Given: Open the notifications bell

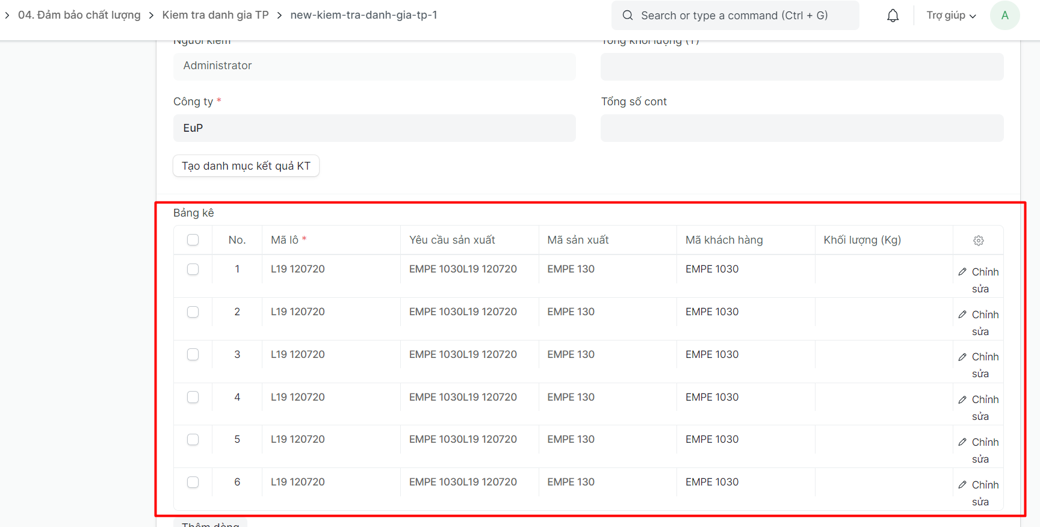Looking at the screenshot, I should (x=893, y=16).
